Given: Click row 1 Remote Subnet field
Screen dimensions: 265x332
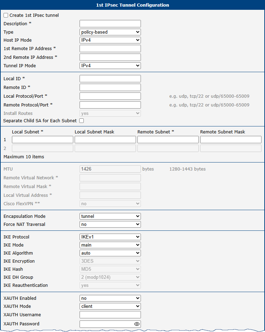Looking at the screenshot, I should [x=168, y=139].
